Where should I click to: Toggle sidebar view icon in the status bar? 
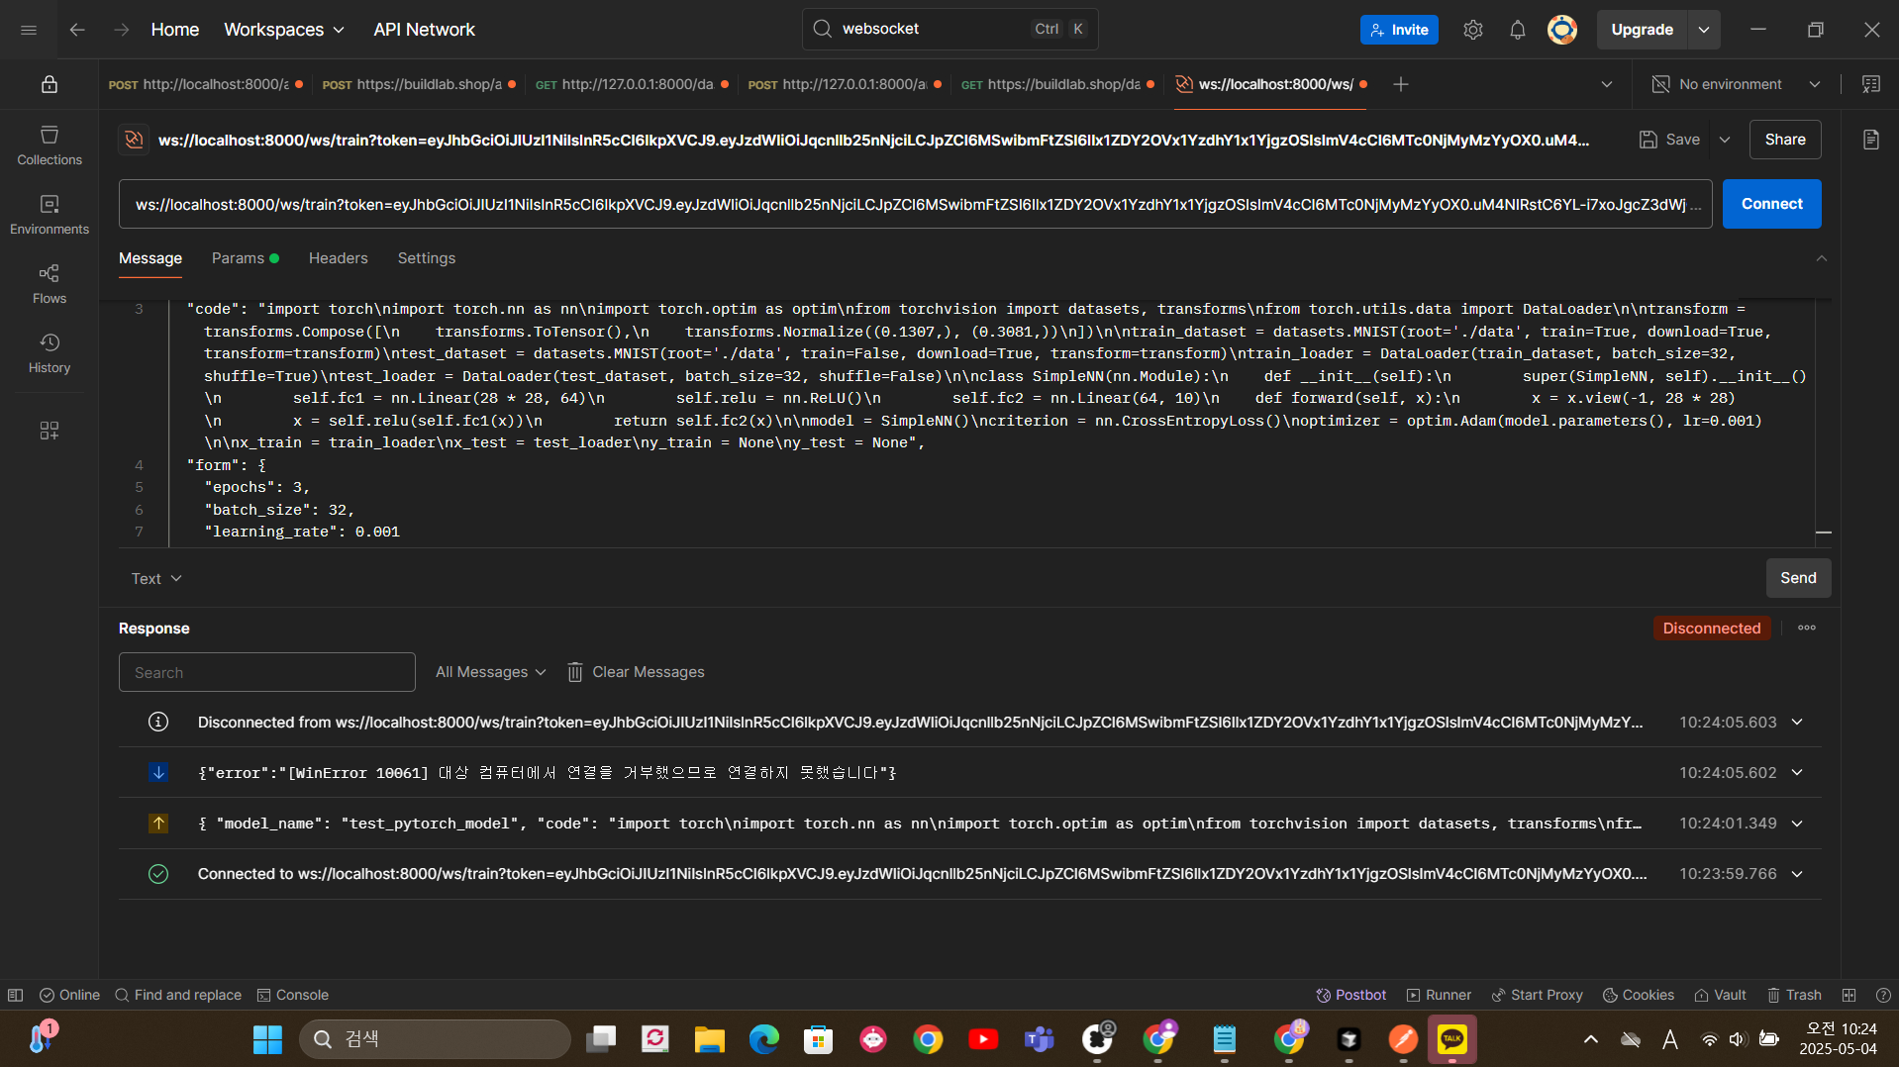pyautogui.click(x=15, y=995)
